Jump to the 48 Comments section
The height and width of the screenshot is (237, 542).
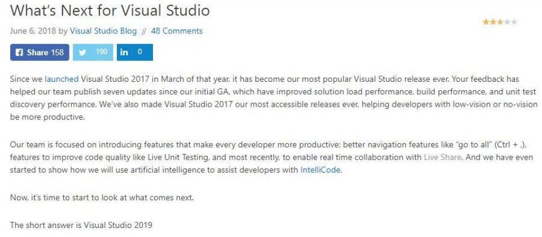click(x=177, y=31)
